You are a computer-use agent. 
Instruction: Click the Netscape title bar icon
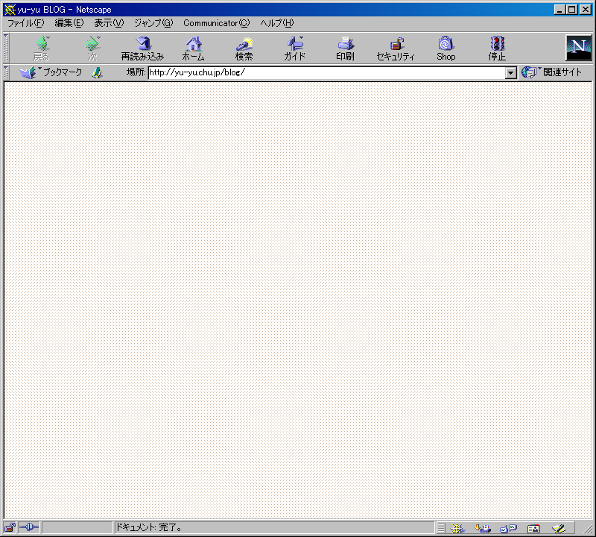10,10
